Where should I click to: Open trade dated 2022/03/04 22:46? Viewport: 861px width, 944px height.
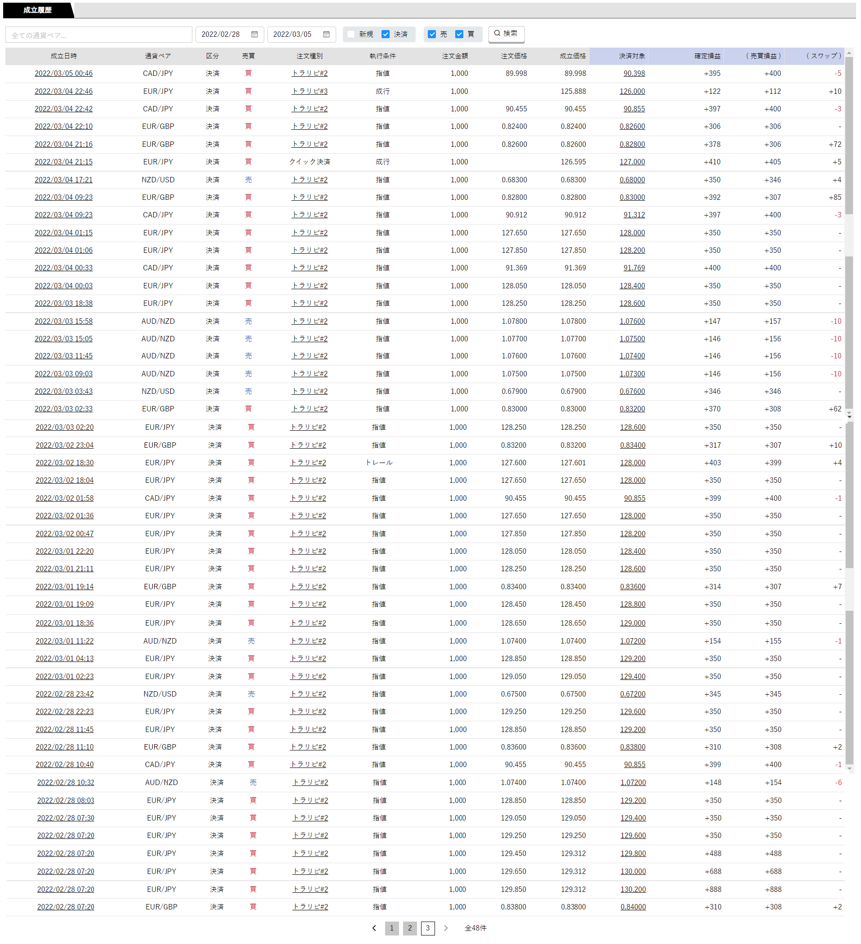coord(64,91)
